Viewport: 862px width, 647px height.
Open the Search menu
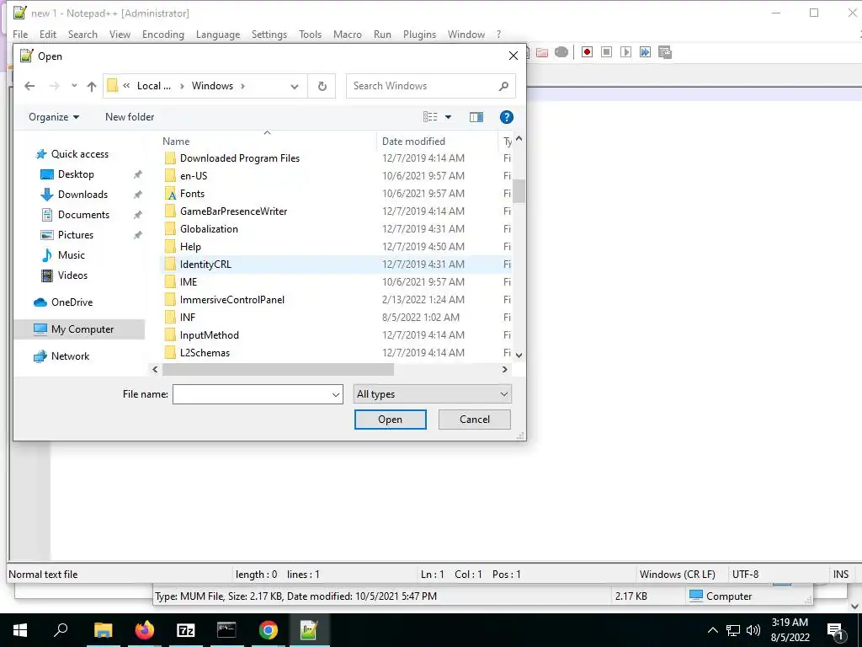tap(82, 34)
